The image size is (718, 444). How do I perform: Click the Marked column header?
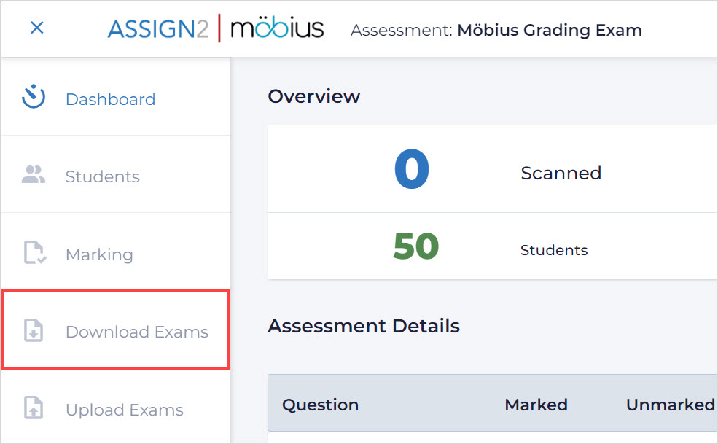point(536,405)
